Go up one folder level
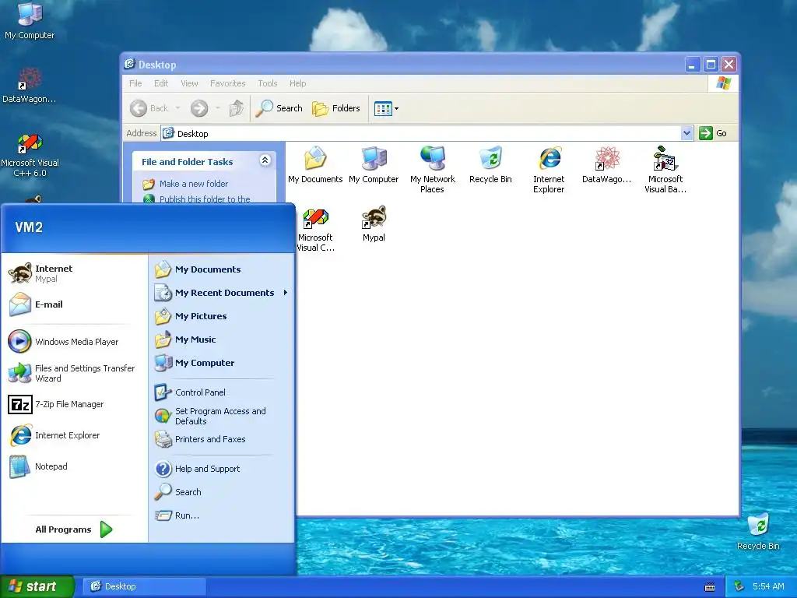 pos(237,108)
